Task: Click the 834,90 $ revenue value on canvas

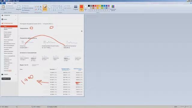Action: 67,48
